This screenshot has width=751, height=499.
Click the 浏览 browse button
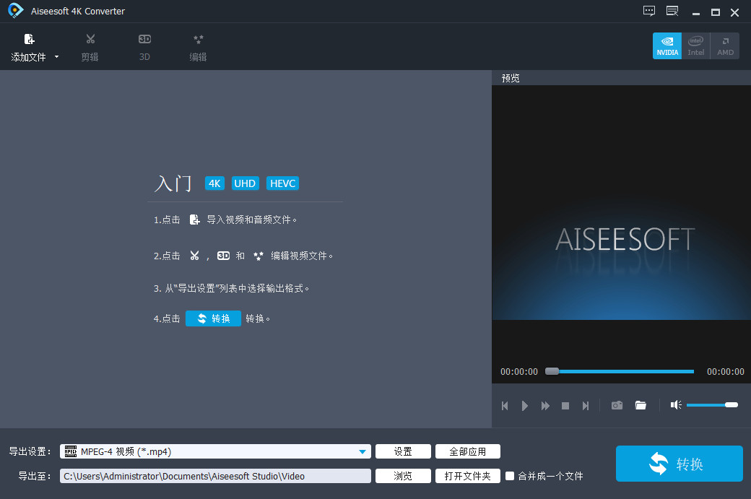[x=403, y=476]
